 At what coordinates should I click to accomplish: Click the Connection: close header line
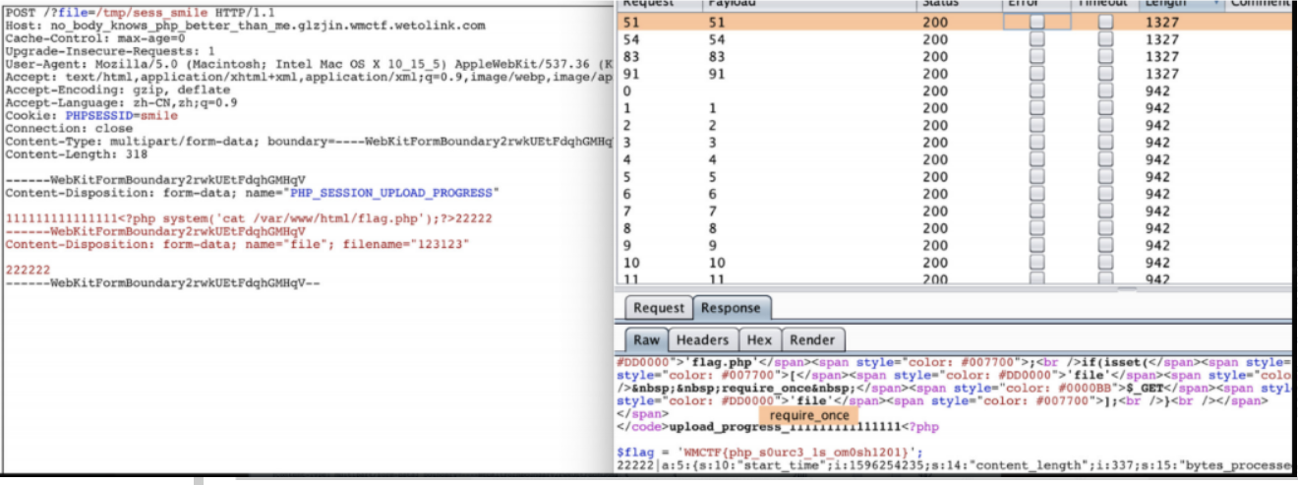(69, 128)
